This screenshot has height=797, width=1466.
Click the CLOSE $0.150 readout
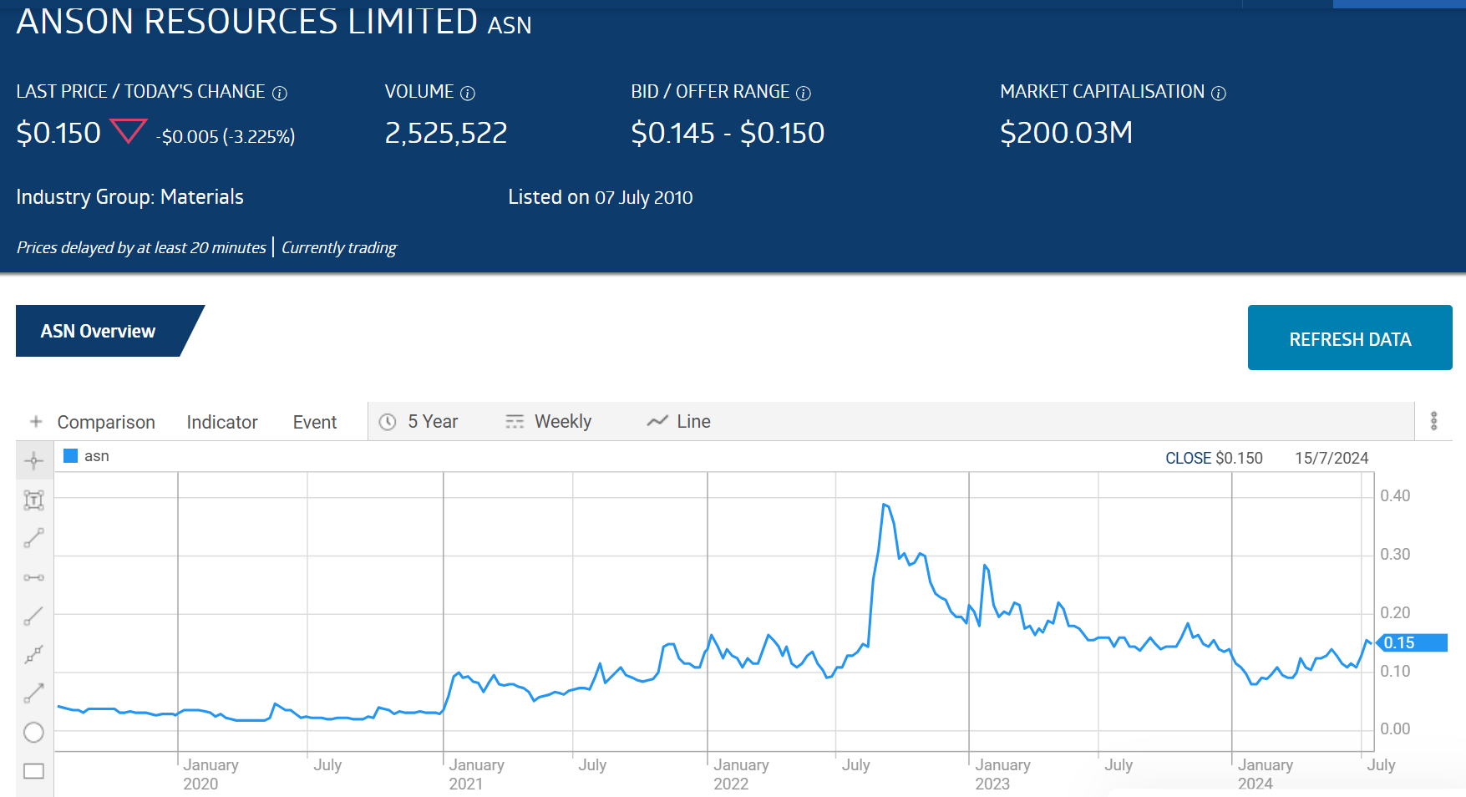click(1214, 458)
